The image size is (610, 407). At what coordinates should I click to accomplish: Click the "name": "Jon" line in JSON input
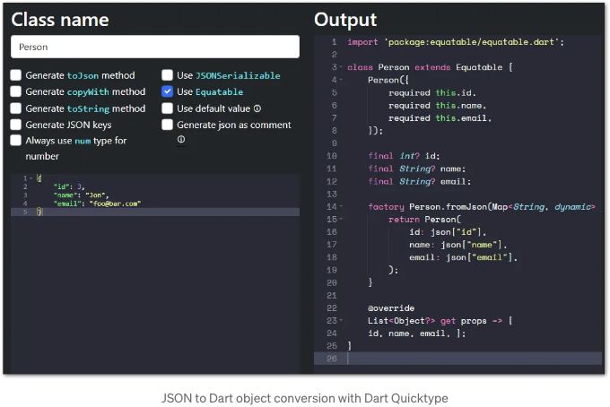(81, 195)
